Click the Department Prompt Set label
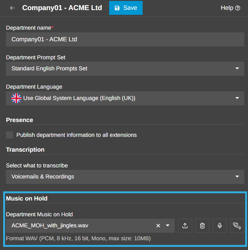The height and width of the screenshot is (250, 248). pyautogui.click(x=36, y=57)
